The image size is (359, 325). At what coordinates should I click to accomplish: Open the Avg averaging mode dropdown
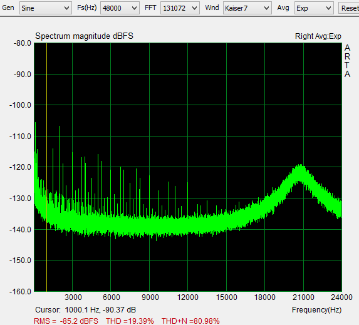click(x=328, y=8)
